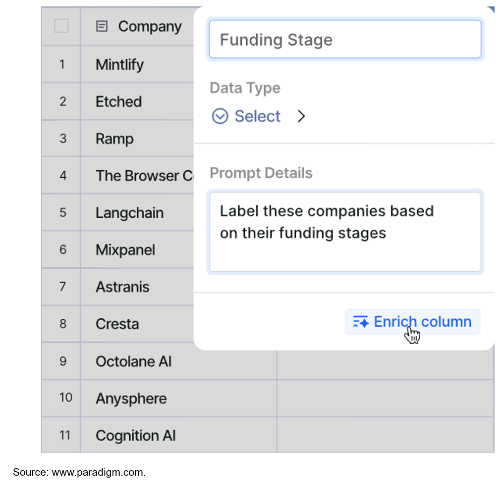Click row number 9 header
The height and width of the screenshot is (496, 502).
pyautogui.click(x=62, y=361)
